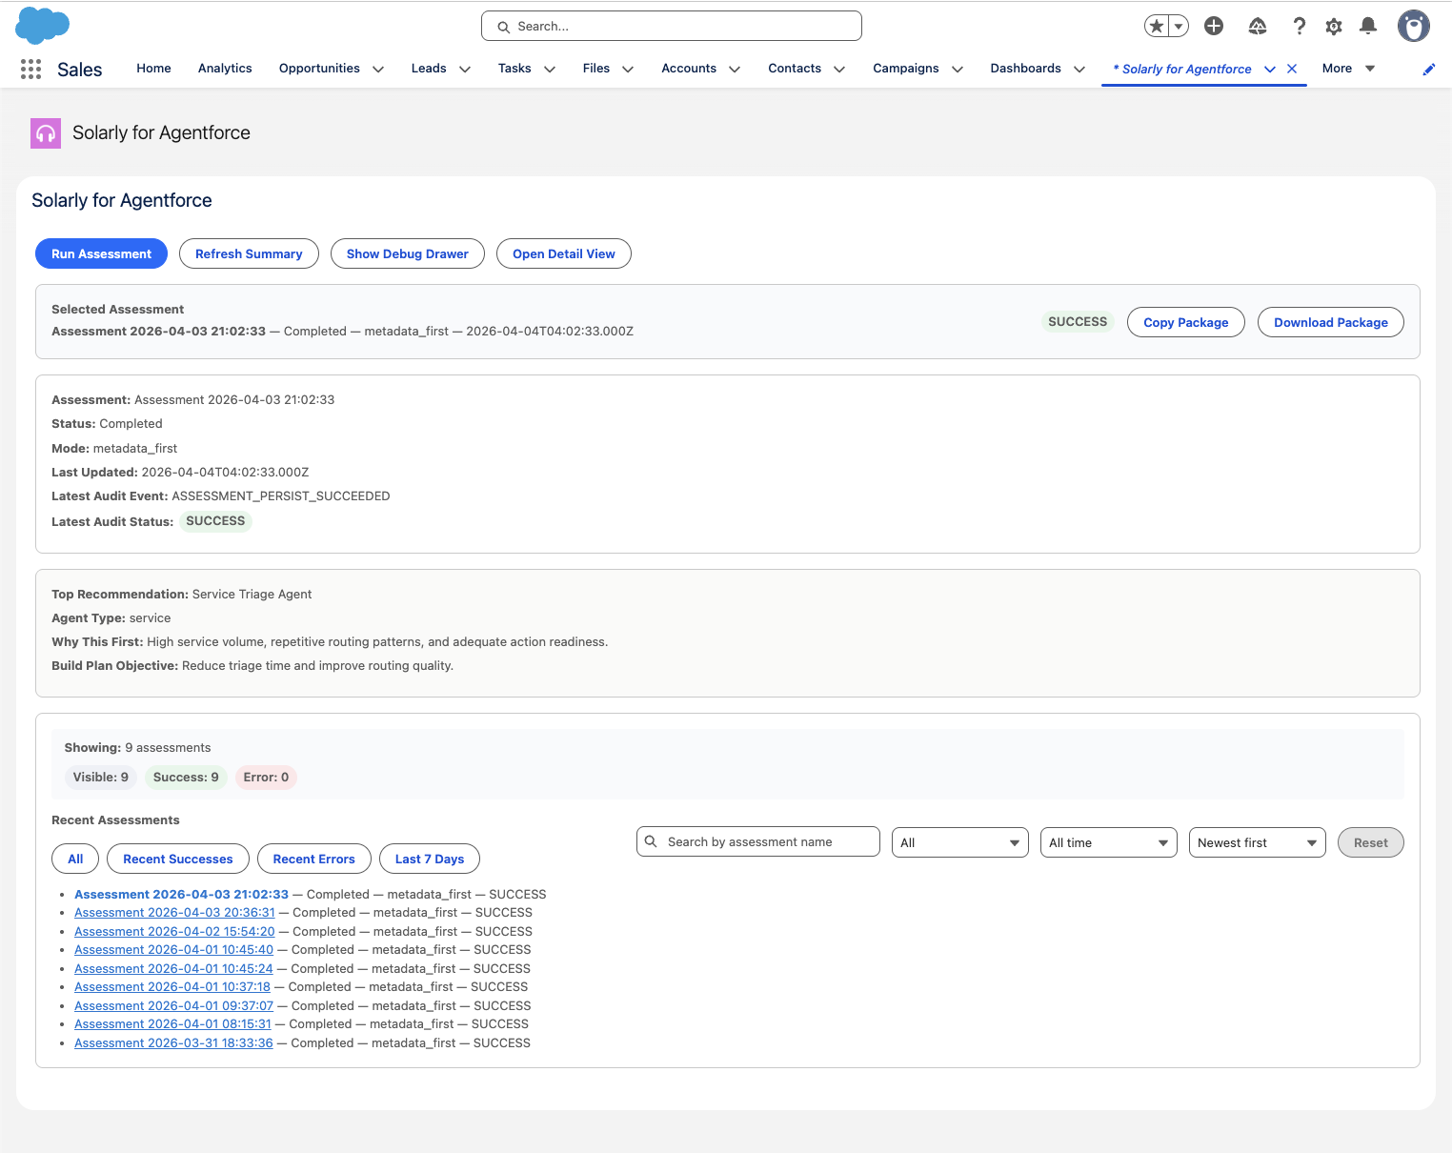
Task: Open the user profile avatar
Action: tap(1414, 27)
